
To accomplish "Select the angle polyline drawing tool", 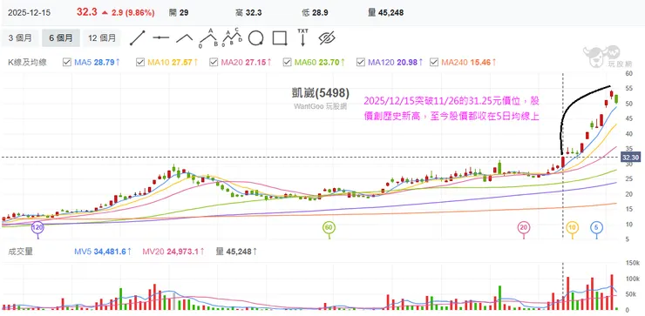I will [x=184, y=37].
